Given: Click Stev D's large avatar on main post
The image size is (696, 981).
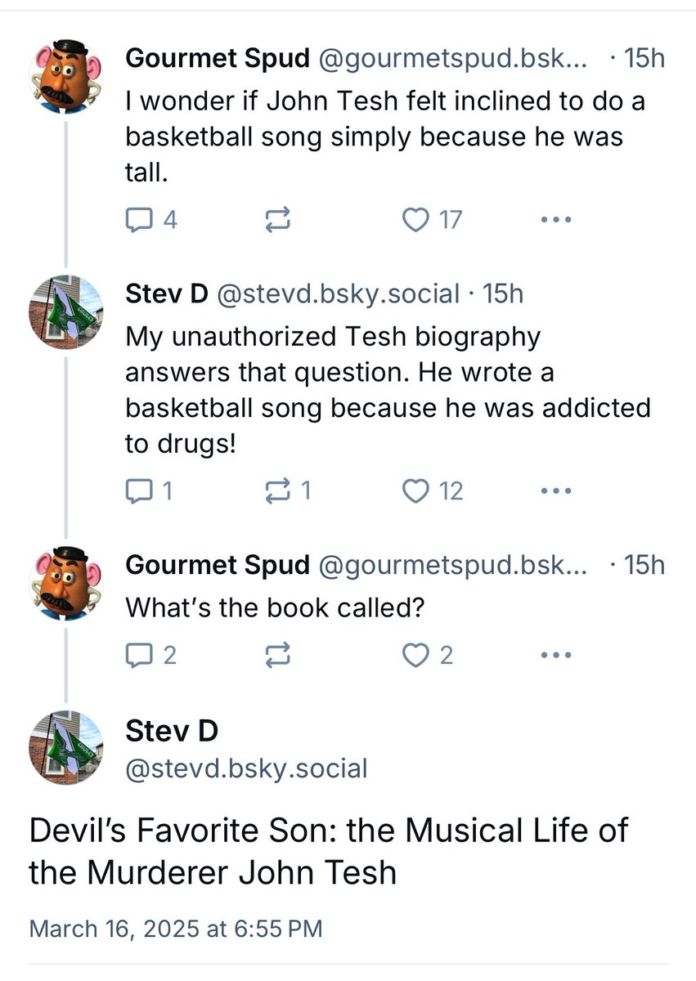Looking at the screenshot, I should (66, 748).
